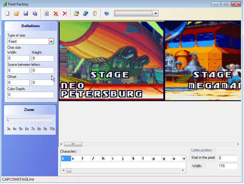The image size is (244, 184).
Task: Click the notepad document icon in toolbar
Action: (95, 13)
